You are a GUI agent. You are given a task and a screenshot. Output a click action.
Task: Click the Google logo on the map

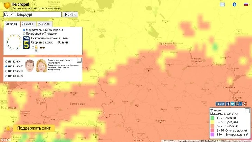(x=6, y=140)
